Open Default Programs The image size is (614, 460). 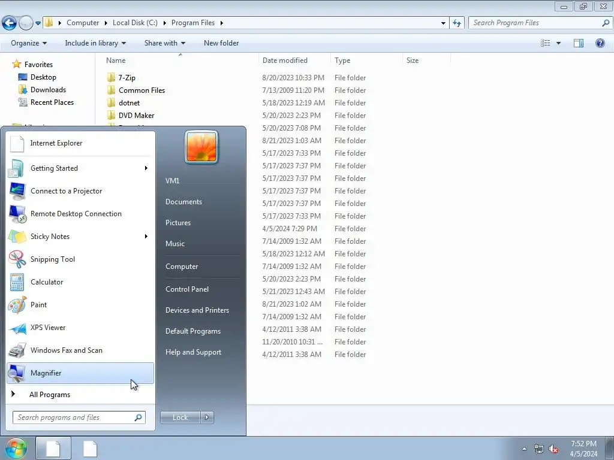pyautogui.click(x=193, y=331)
